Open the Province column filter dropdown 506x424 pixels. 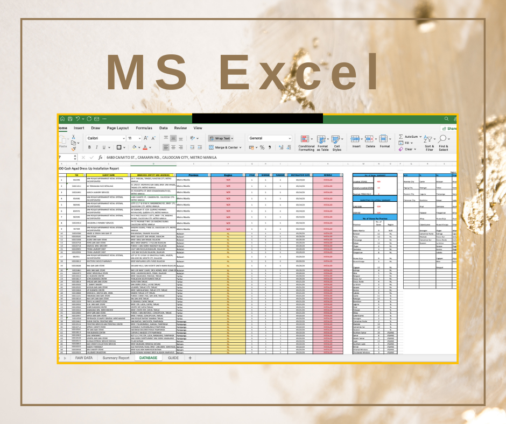209,175
